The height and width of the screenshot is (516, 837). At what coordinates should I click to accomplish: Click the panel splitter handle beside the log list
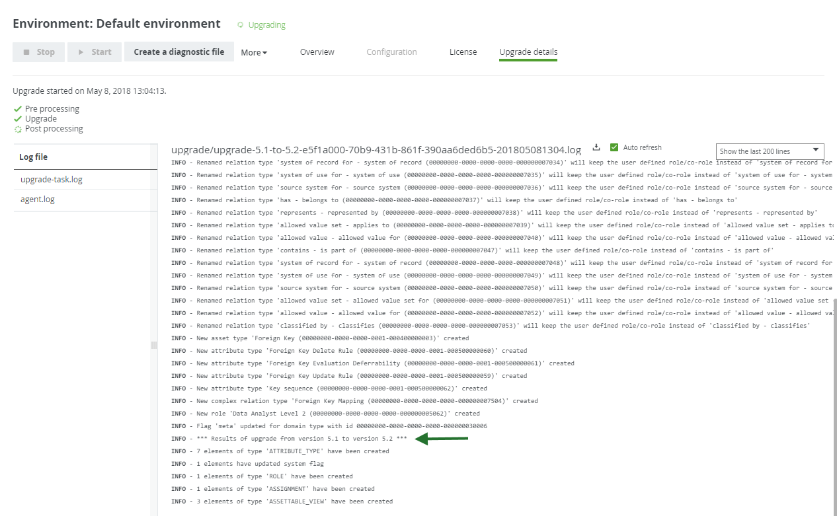(x=153, y=345)
